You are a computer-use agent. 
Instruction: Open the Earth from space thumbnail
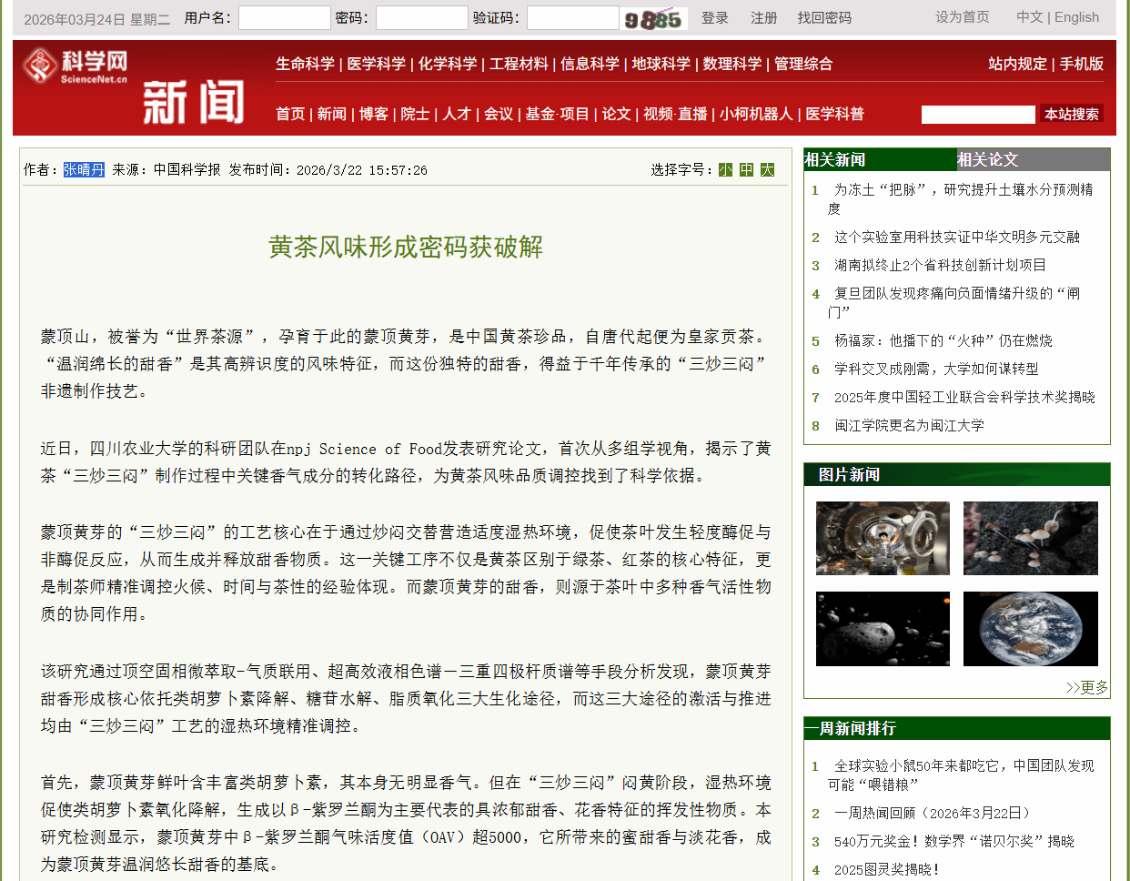(1030, 629)
